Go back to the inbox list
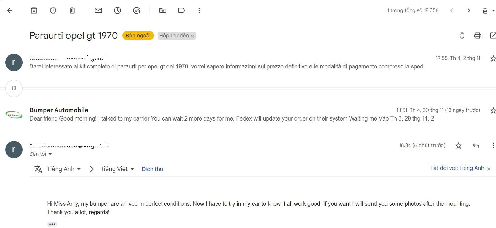The width and height of the screenshot is (496, 228). click(x=10, y=11)
